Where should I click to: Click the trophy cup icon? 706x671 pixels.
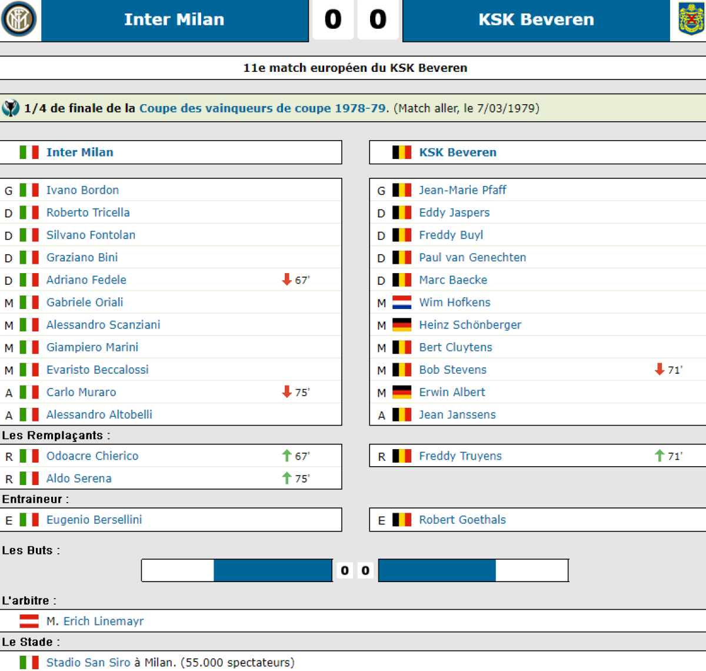point(11,108)
